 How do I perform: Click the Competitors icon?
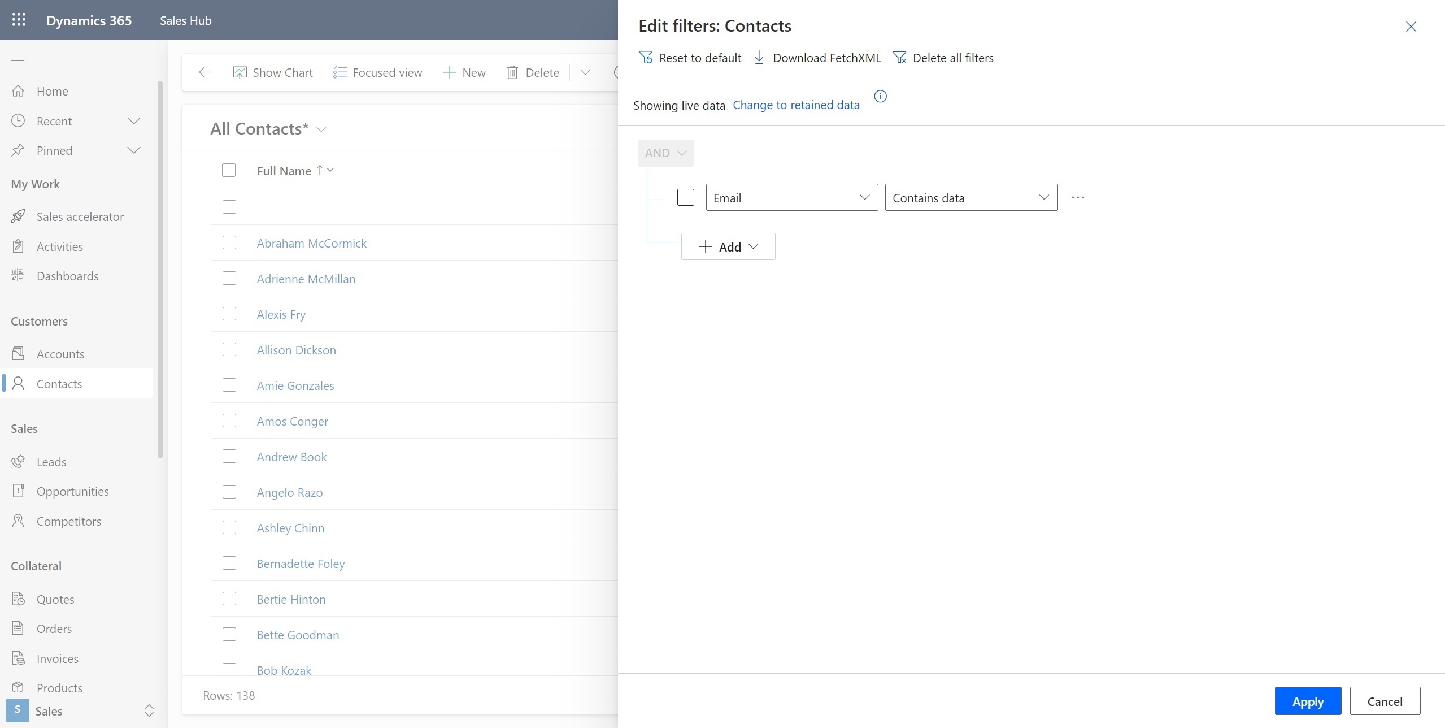(18, 521)
